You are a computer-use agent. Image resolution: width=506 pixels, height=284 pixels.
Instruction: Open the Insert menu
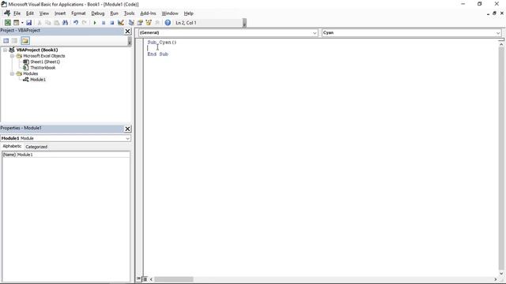click(60, 13)
